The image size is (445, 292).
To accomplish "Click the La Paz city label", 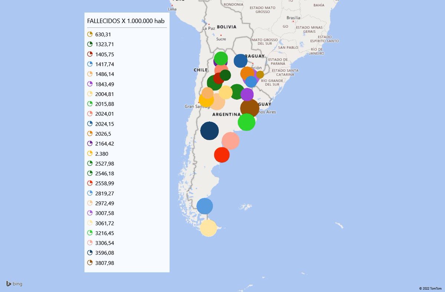I will point(208,28).
